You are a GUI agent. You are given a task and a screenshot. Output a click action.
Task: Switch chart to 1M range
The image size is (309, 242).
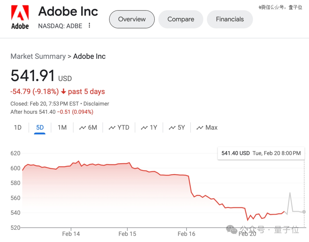tap(62, 128)
